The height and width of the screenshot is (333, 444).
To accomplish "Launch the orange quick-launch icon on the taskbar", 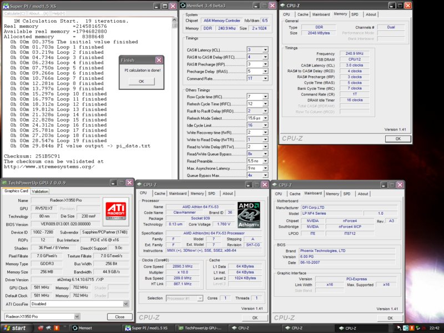I will click(57, 328).
